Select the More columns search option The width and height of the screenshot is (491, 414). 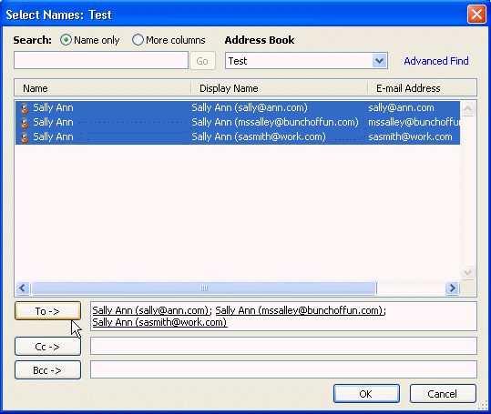[x=138, y=40]
